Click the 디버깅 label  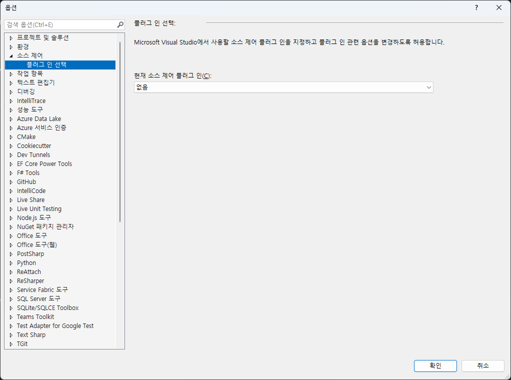point(26,92)
